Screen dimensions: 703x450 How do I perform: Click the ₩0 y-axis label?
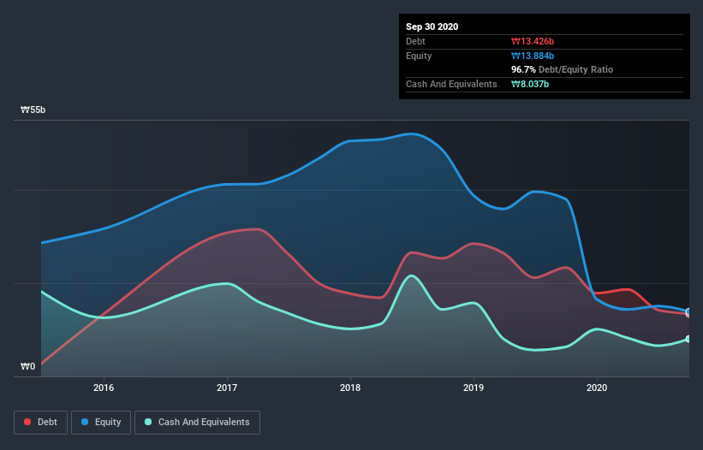27,367
